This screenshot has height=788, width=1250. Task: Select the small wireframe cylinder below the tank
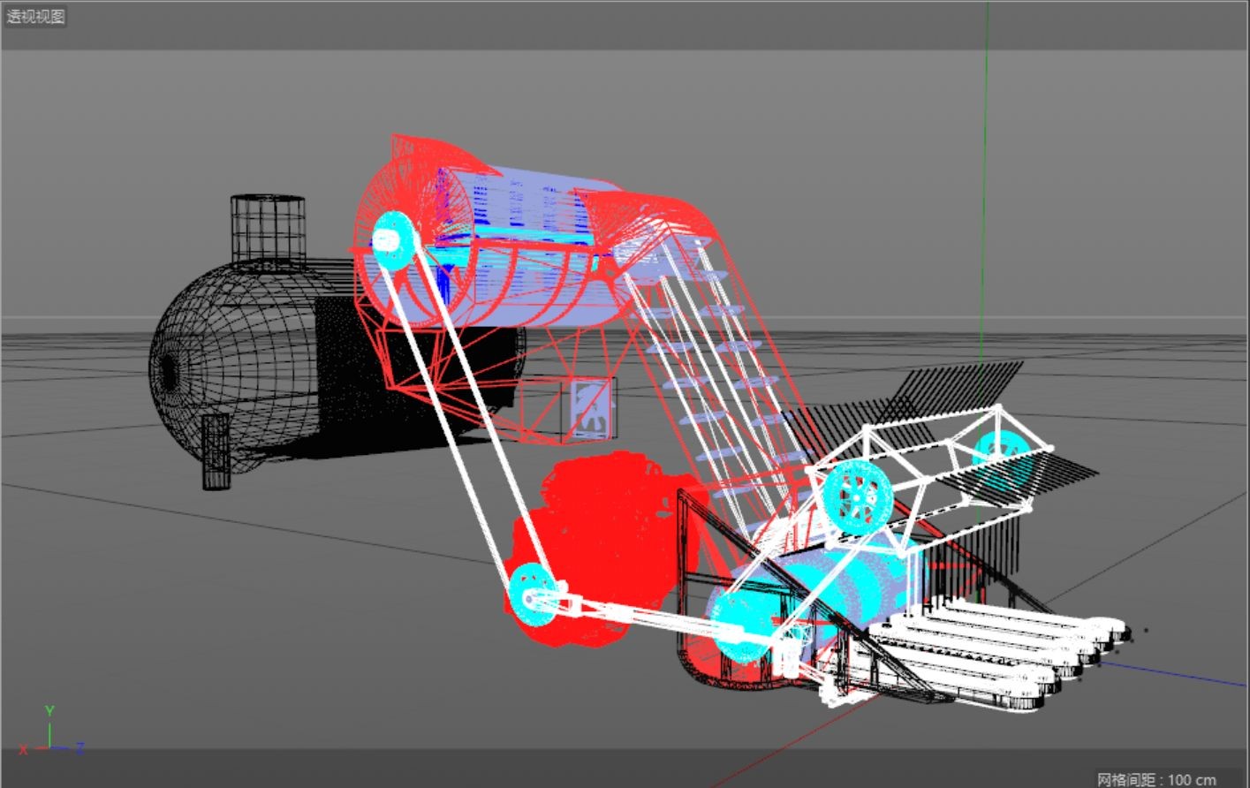click(216, 451)
